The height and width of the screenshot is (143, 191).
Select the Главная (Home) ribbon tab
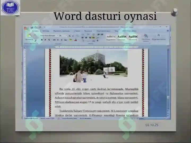pyautogui.click(x=35, y=31)
